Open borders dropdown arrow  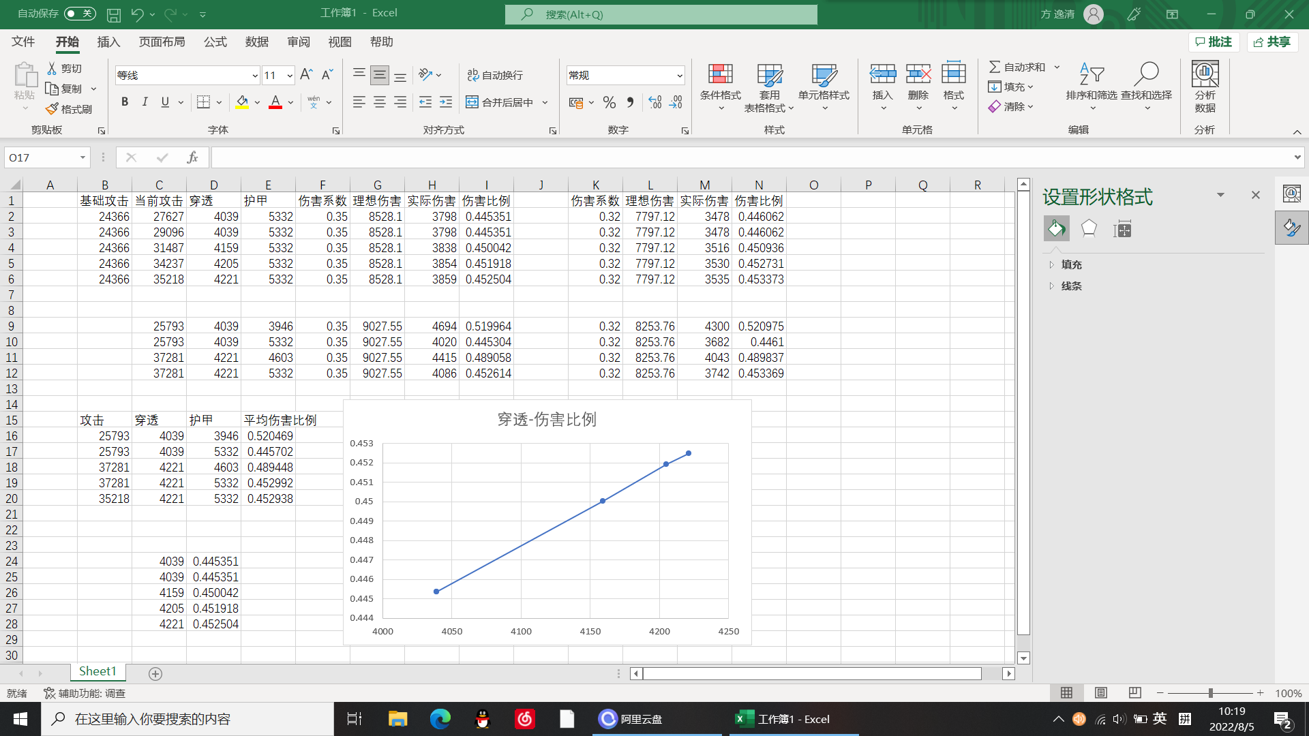(219, 102)
